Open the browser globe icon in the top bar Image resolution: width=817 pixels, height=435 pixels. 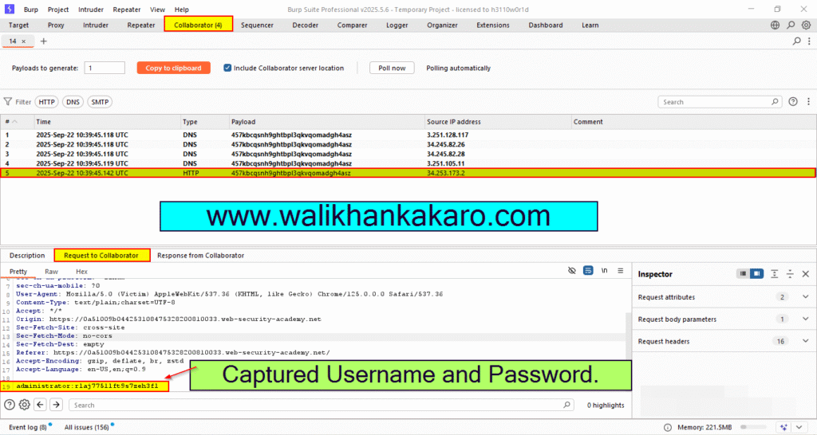click(x=775, y=25)
